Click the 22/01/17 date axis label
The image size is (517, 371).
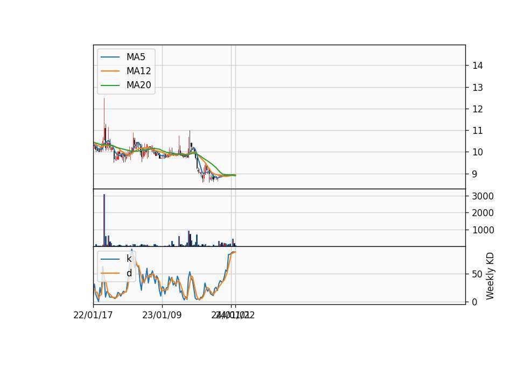[x=93, y=316]
